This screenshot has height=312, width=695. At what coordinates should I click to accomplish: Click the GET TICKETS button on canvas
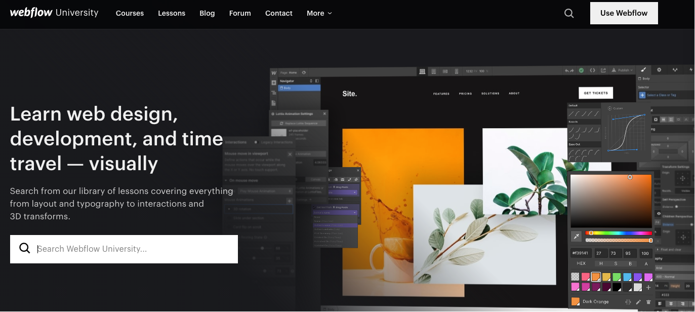click(596, 93)
